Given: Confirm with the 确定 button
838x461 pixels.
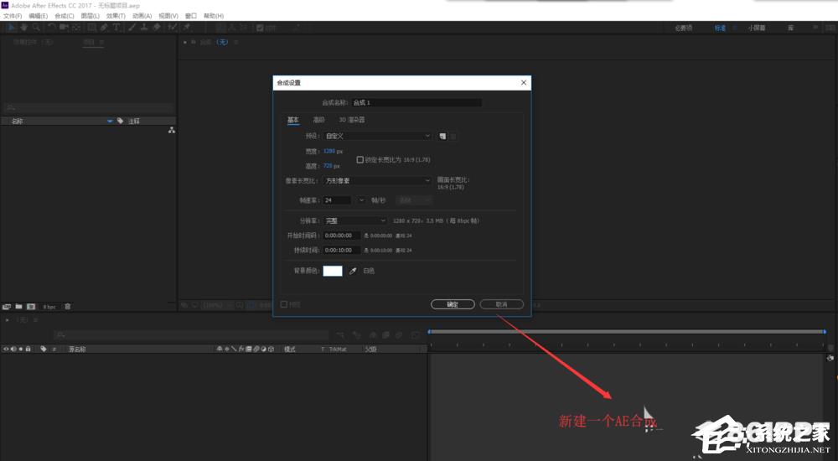Looking at the screenshot, I should (453, 304).
